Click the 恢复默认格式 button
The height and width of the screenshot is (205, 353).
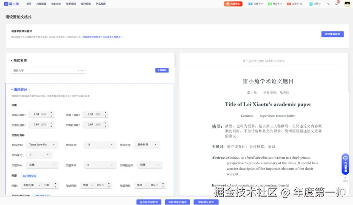(x=206, y=202)
